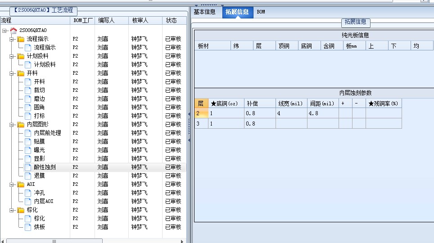Click the 间距 cell showing 4.8
Screen dimensions: 434x243
323,113
